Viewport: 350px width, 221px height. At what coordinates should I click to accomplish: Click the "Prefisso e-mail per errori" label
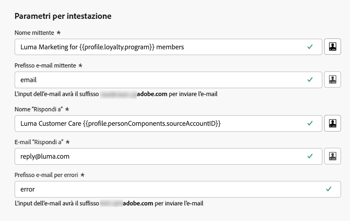click(46, 175)
